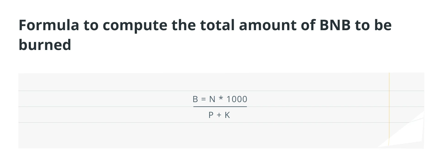Click the lowest ruled line of the notepaper
This screenshot has width=443, height=160.
(221, 123)
